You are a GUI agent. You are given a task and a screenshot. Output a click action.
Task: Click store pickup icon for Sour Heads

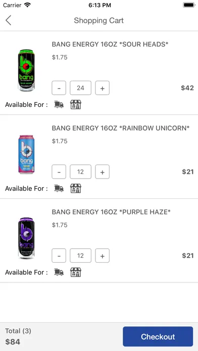tap(76, 104)
